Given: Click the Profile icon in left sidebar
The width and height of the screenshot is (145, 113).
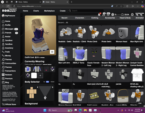Looking at the screenshot, I should coord(3,25).
